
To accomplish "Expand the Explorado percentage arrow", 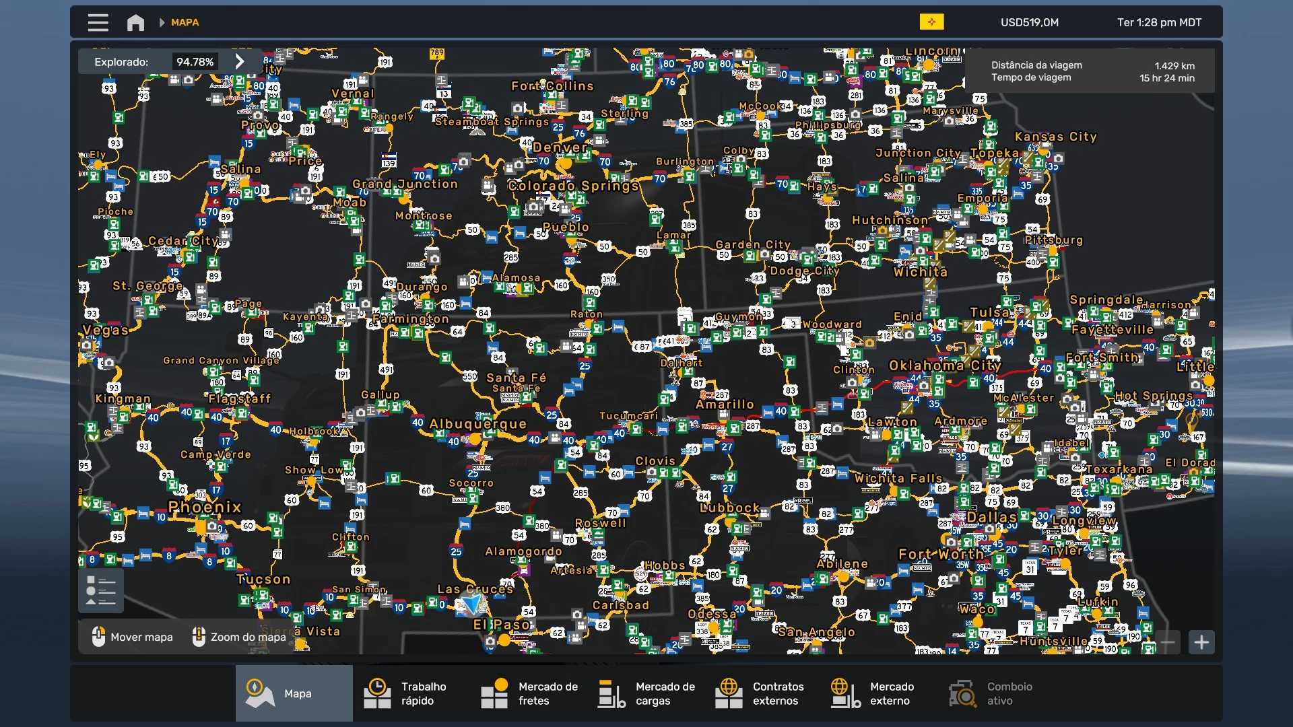I will tap(240, 61).
